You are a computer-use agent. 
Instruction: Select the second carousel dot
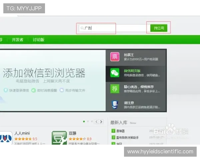[88, 121]
